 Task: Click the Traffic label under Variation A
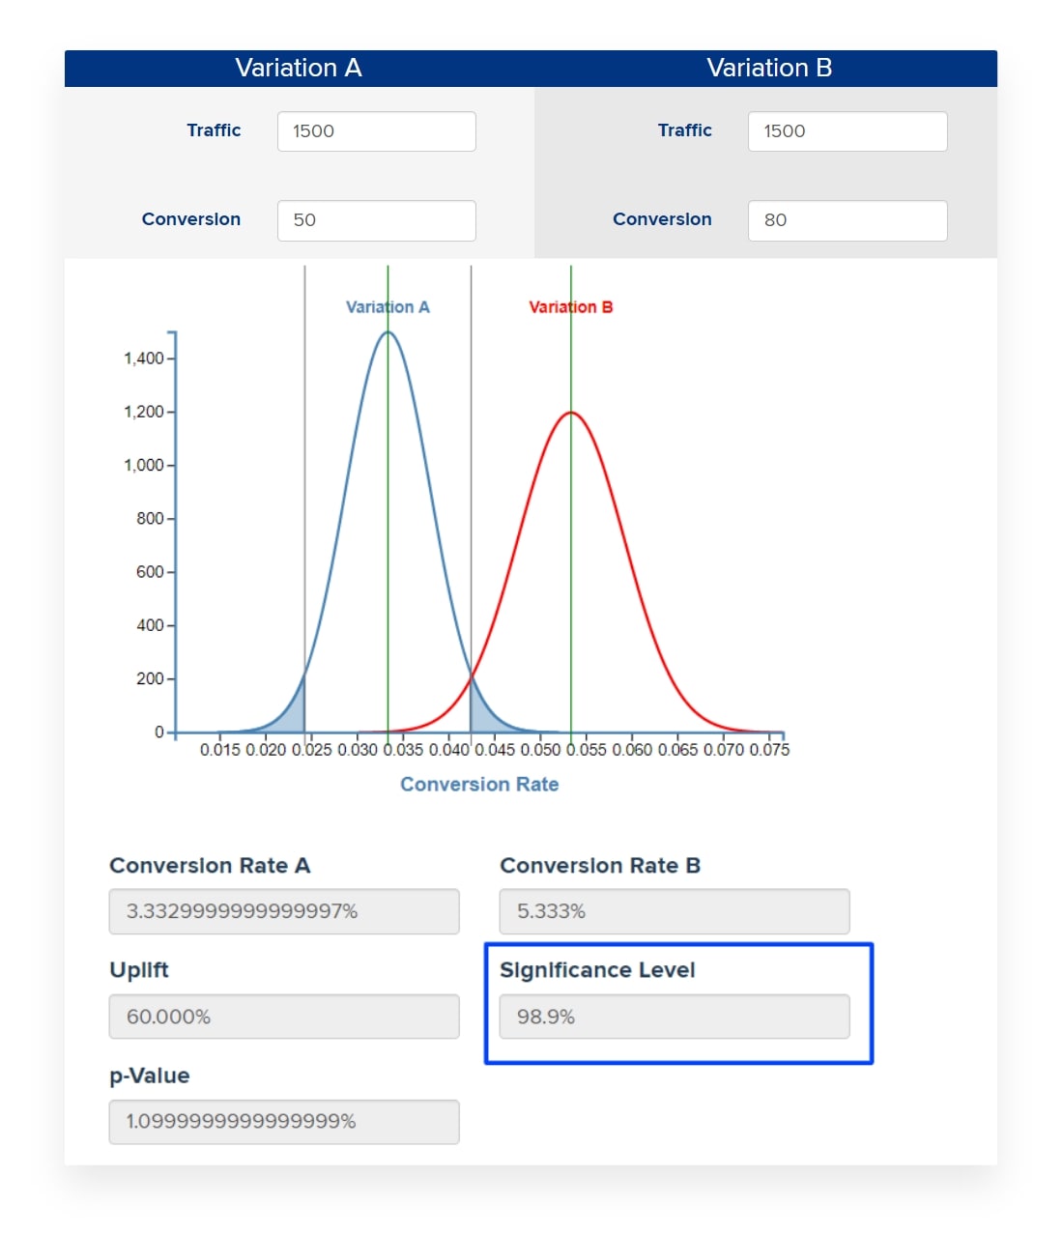214,130
